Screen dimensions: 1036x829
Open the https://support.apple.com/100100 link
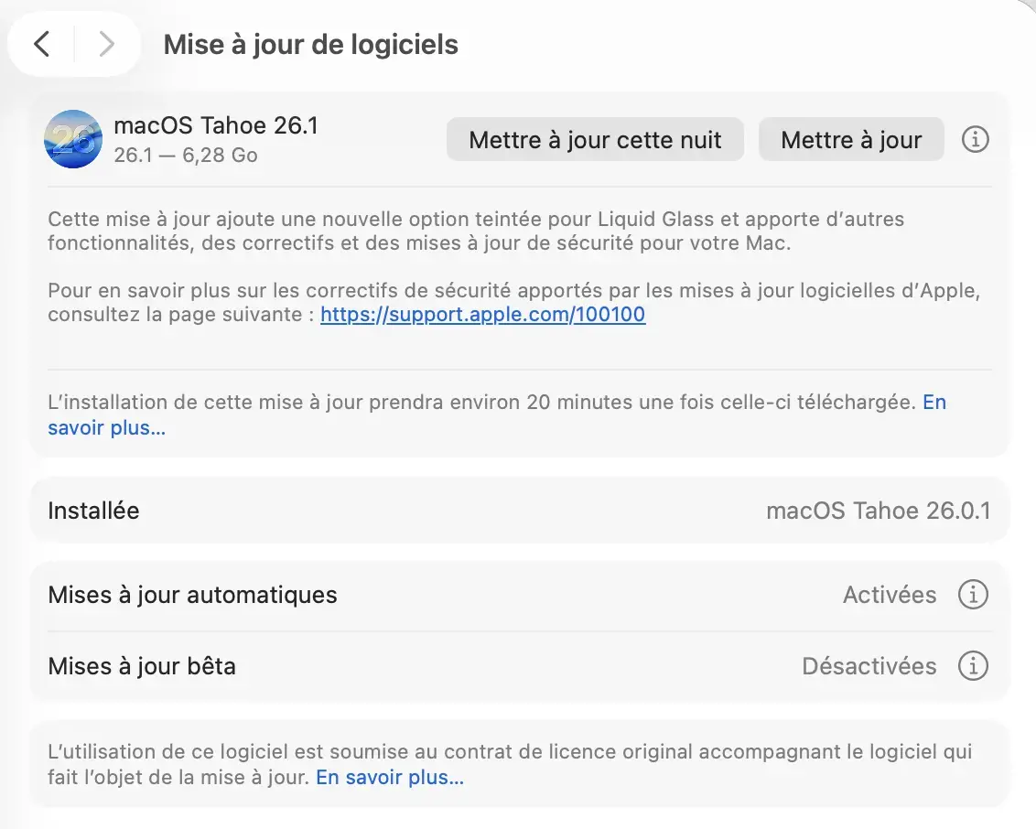(482, 314)
